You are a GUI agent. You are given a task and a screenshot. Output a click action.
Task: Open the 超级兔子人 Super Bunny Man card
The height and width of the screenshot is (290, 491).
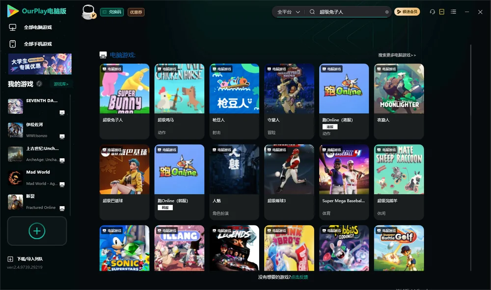[x=125, y=101]
